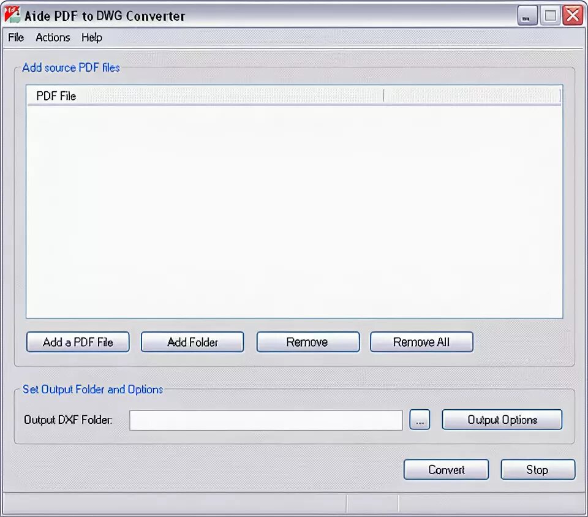This screenshot has height=517, width=588.
Task: Open the Actions menu
Action: pyautogui.click(x=53, y=37)
